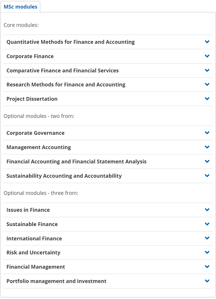Click chevron for Sustainability Accounting and Accountability
This screenshot has height=299, width=216.
tap(207, 176)
